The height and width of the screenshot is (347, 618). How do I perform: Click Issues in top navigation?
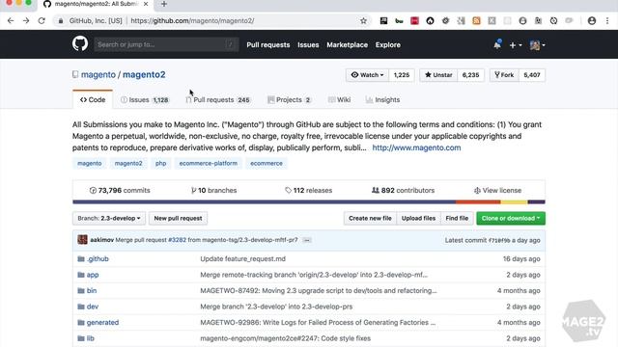308,45
